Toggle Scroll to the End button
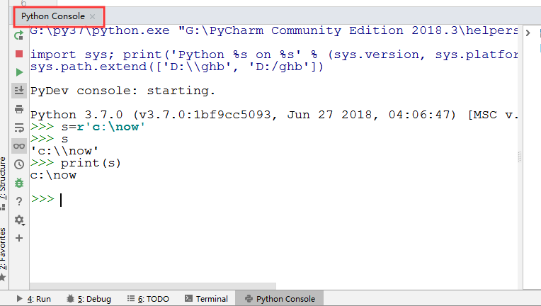 click(19, 91)
